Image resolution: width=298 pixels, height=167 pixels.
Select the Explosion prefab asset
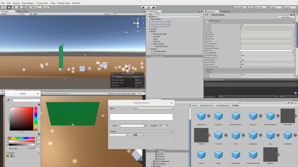point(253,116)
